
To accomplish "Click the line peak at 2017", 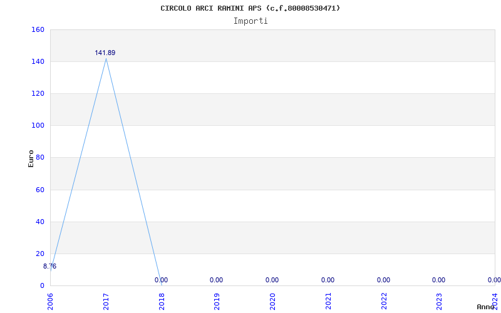I will pyautogui.click(x=106, y=59).
